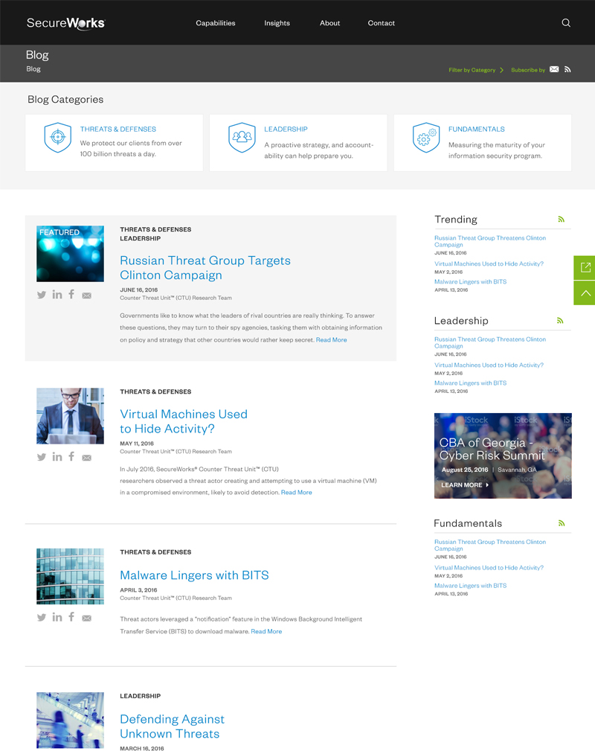
Task: Open Virtual Machines Used to Hide Activity article
Action: pyautogui.click(x=184, y=421)
